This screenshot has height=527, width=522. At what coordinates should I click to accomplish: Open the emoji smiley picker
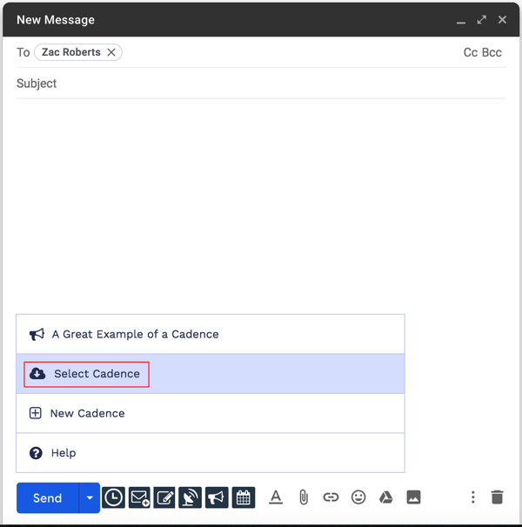point(358,497)
